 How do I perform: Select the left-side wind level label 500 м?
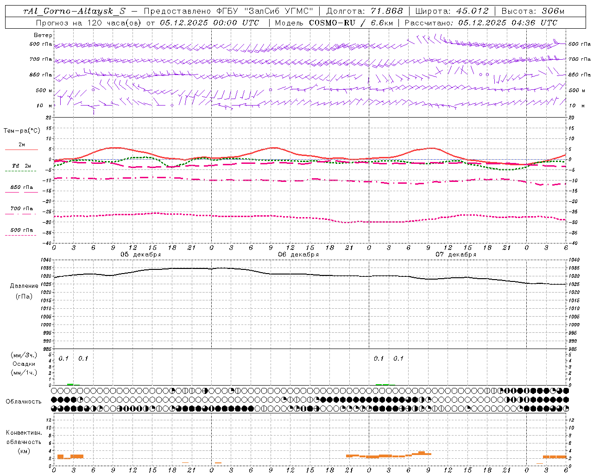[x=44, y=90]
